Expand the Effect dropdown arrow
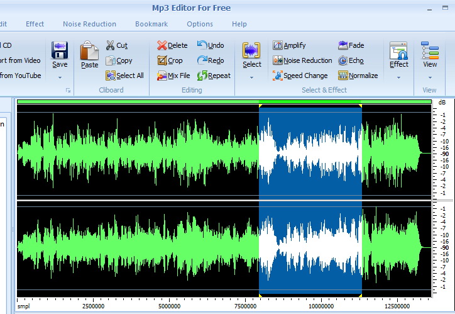Image resolution: width=455 pixels, height=314 pixels. tap(398, 77)
